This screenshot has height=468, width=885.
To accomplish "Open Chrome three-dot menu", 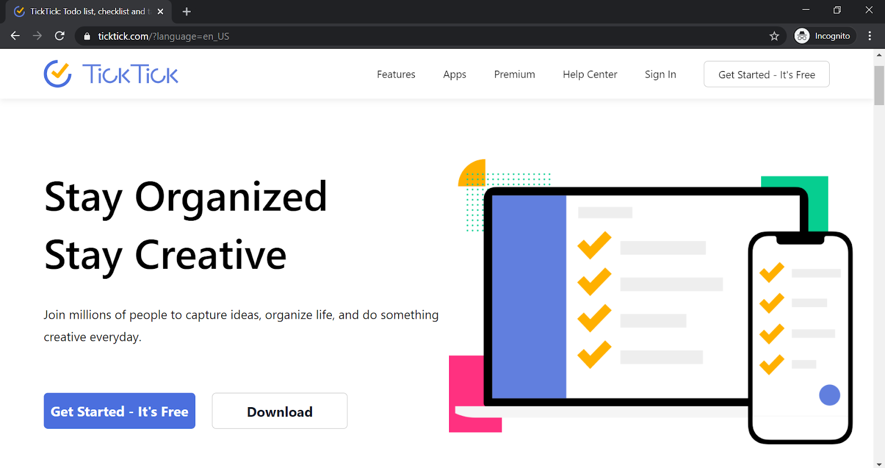I will [870, 36].
